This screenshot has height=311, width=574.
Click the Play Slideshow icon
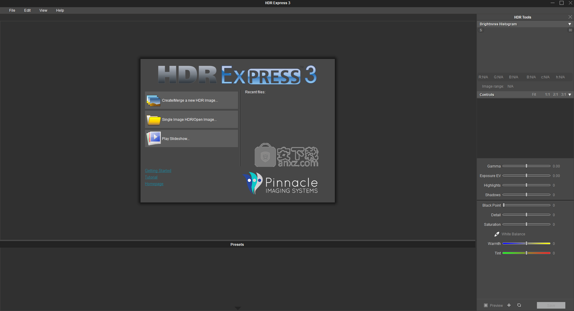click(x=154, y=138)
